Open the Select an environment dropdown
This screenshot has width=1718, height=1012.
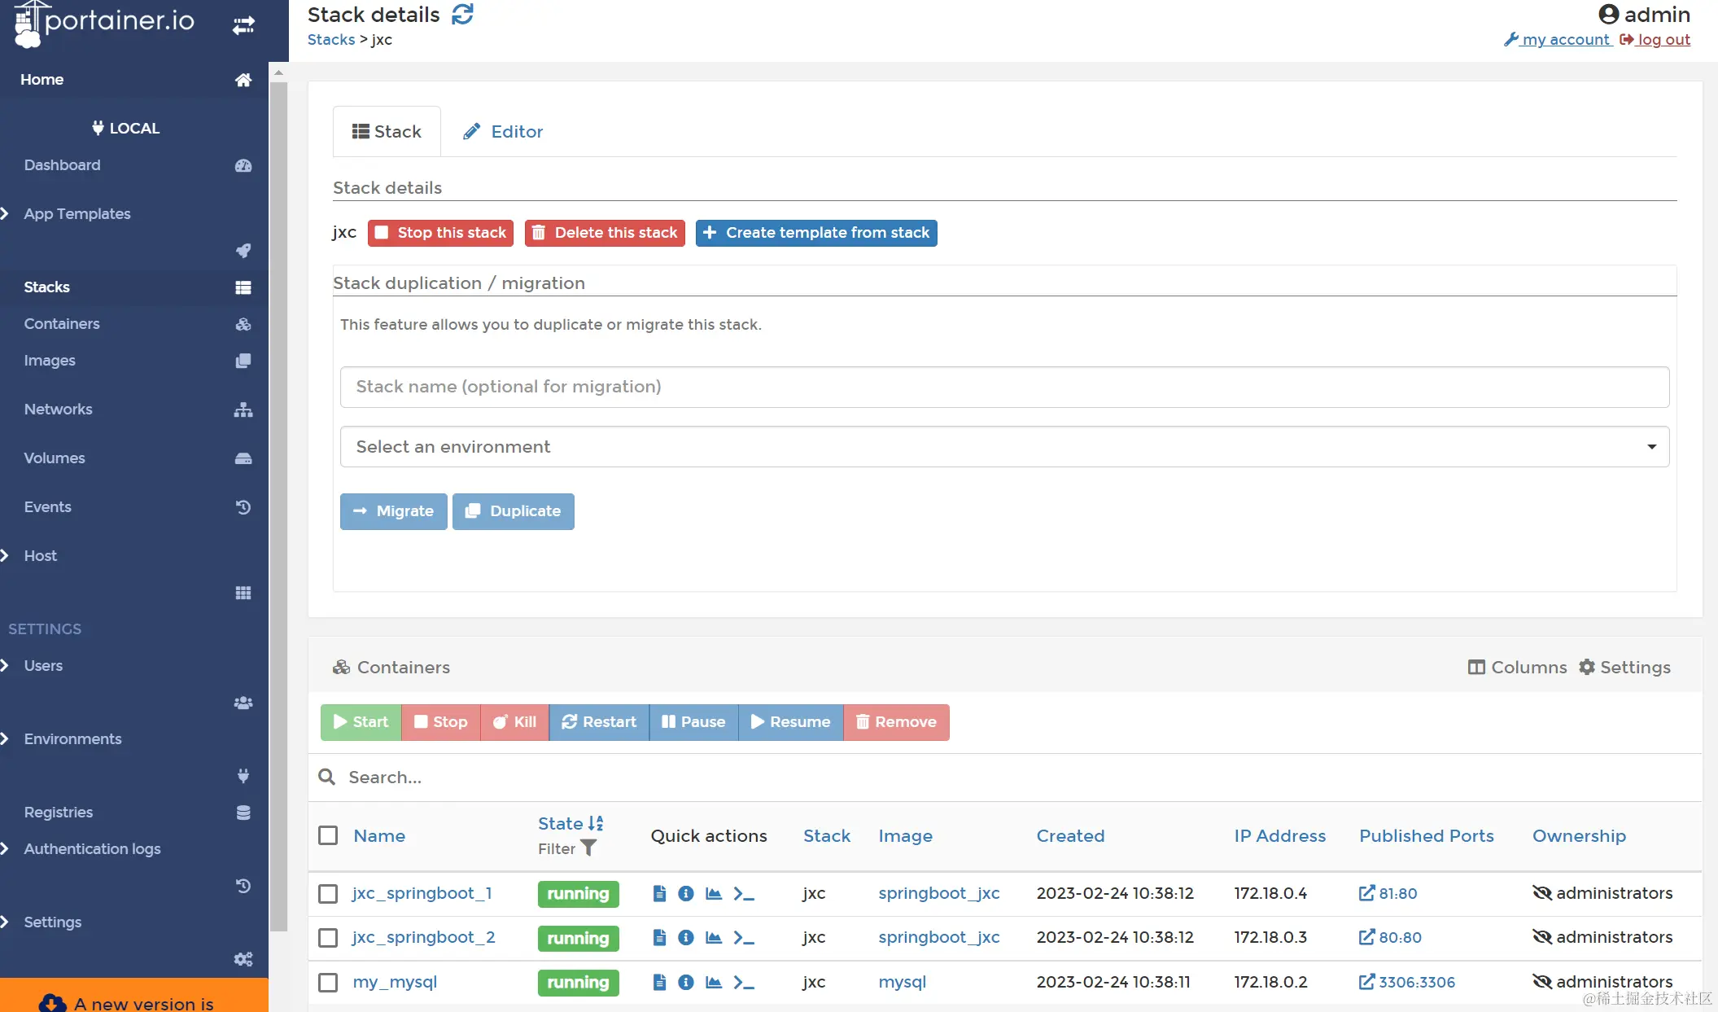1004,447
